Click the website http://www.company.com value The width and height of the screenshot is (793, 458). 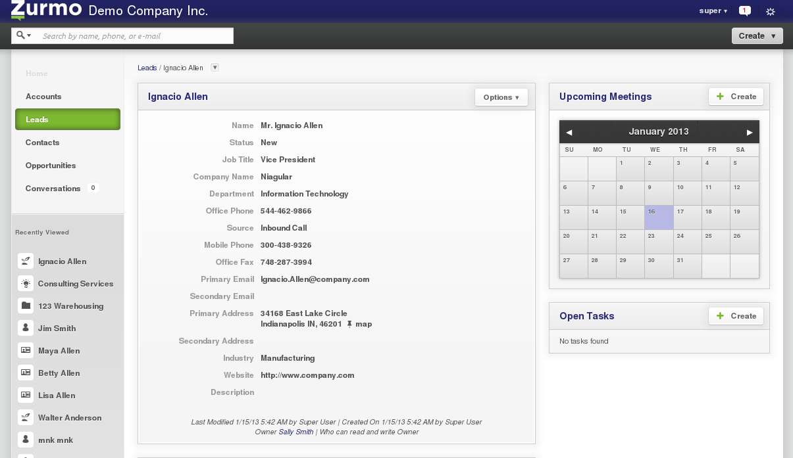[x=307, y=375]
